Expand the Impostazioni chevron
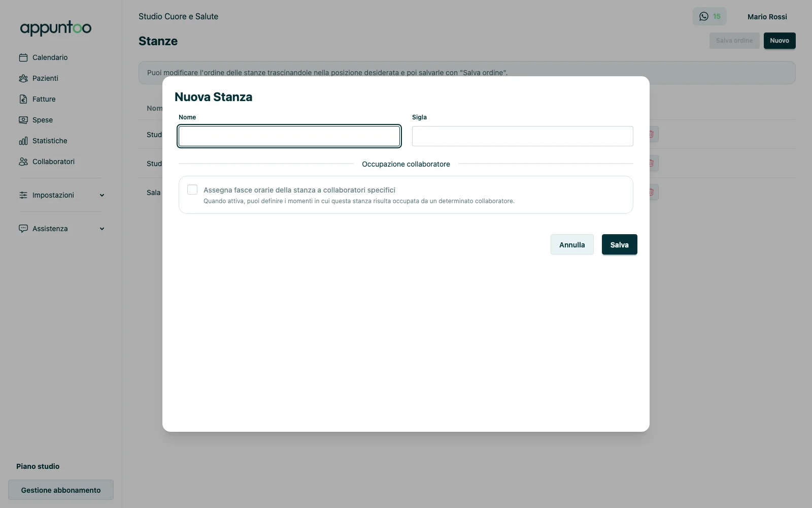The height and width of the screenshot is (508, 812). (102, 195)
